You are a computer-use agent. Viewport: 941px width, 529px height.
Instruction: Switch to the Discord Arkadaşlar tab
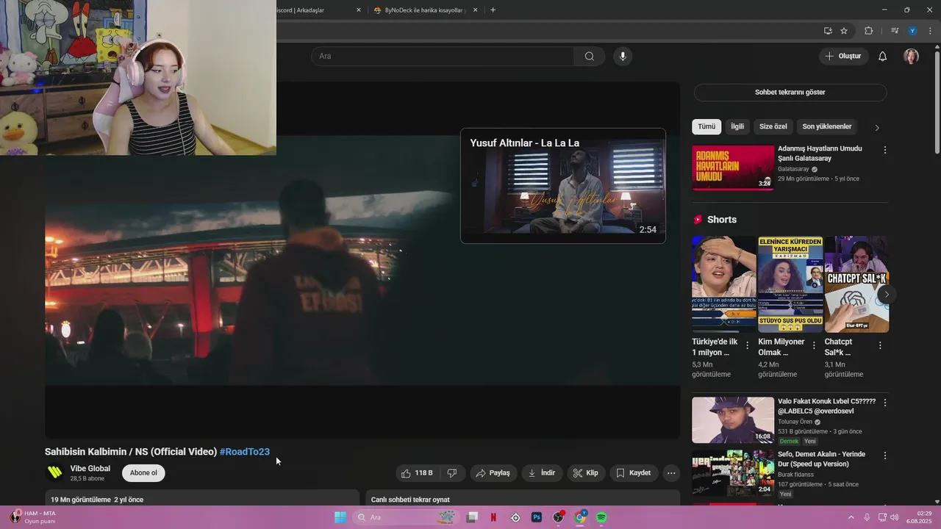tap(309, 10)
